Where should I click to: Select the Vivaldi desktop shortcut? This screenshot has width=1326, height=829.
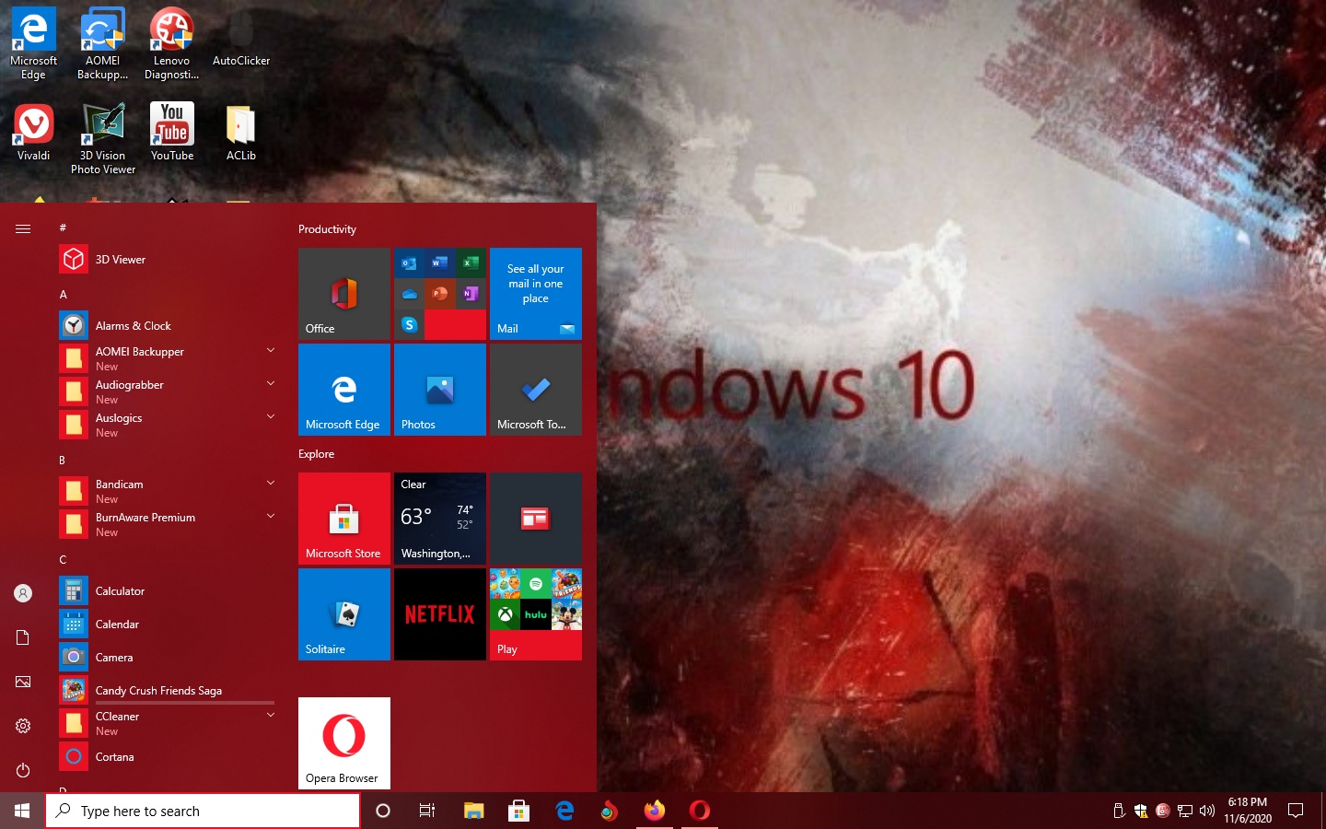click(x=34, y=133)
